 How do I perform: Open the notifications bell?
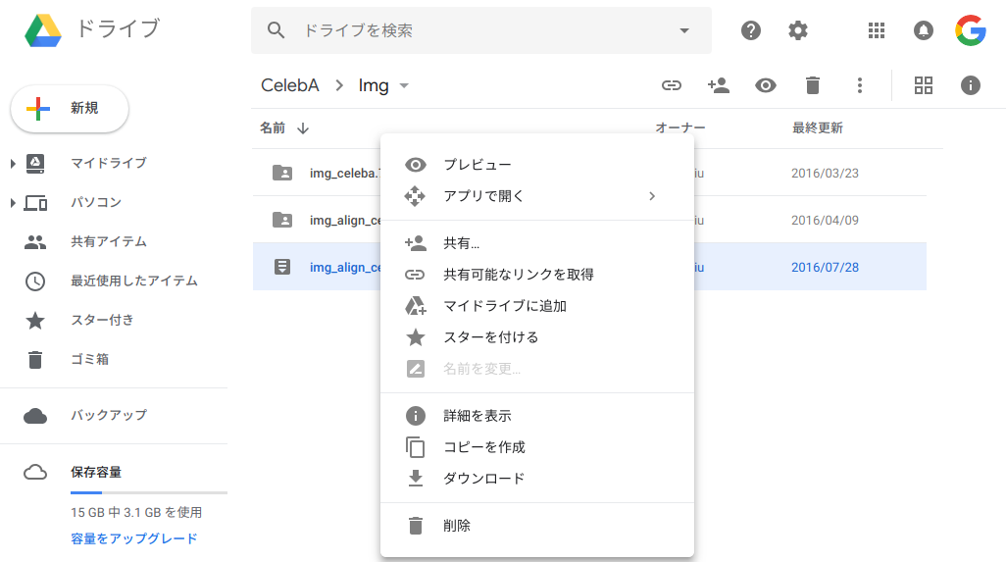pyautogui.click(x=924, y=30)
